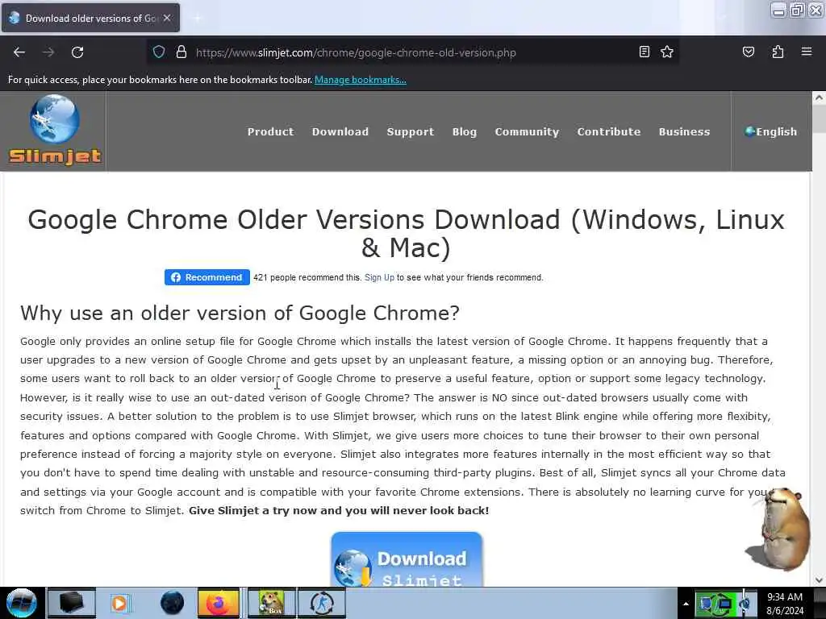826x619 pixels.
Task: Open the Support menu item
Action: tap(411, 131)
